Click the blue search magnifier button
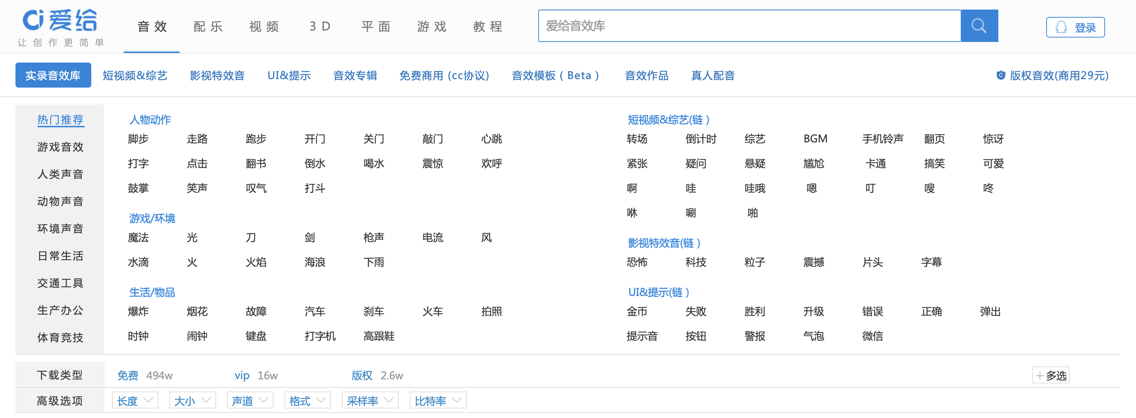Viewport: 1136px width, 418px height. point(979,26)
